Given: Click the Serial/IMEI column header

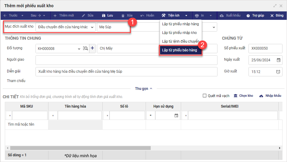Looking at the screenshot, I should coord(230,106).
